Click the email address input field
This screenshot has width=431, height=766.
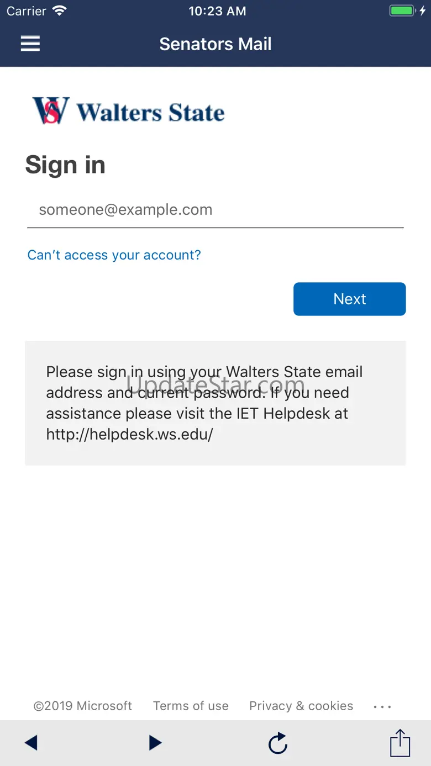[x=215, y=210]
